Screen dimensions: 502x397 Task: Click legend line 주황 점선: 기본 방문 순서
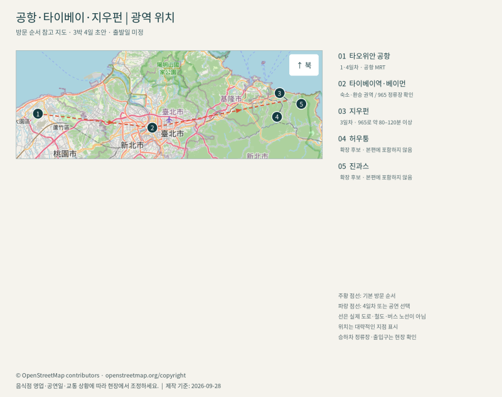click(367, 296)
